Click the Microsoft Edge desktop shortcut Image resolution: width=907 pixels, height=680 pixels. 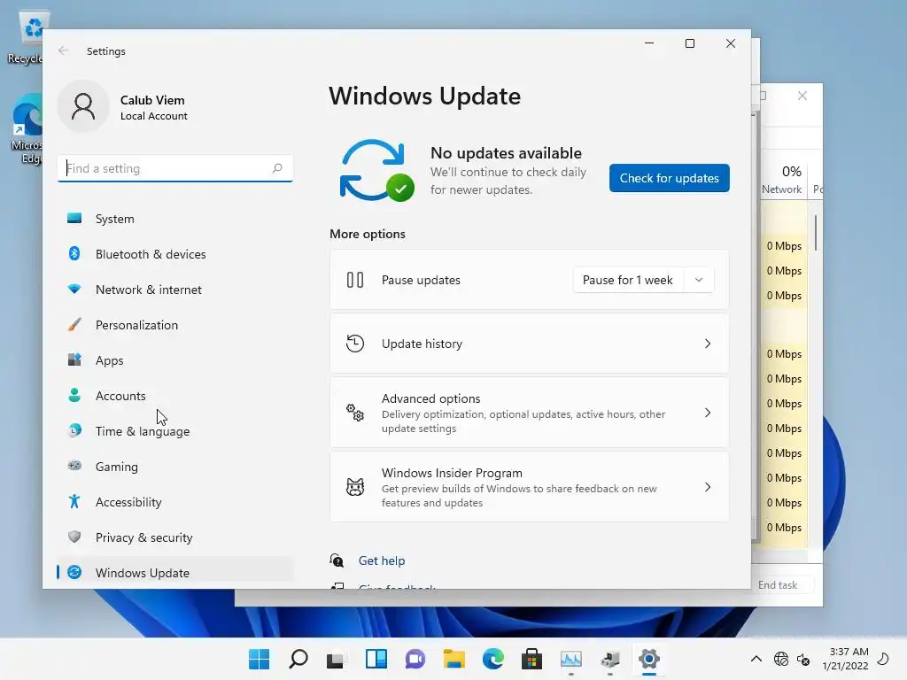(x=26, y=129)
